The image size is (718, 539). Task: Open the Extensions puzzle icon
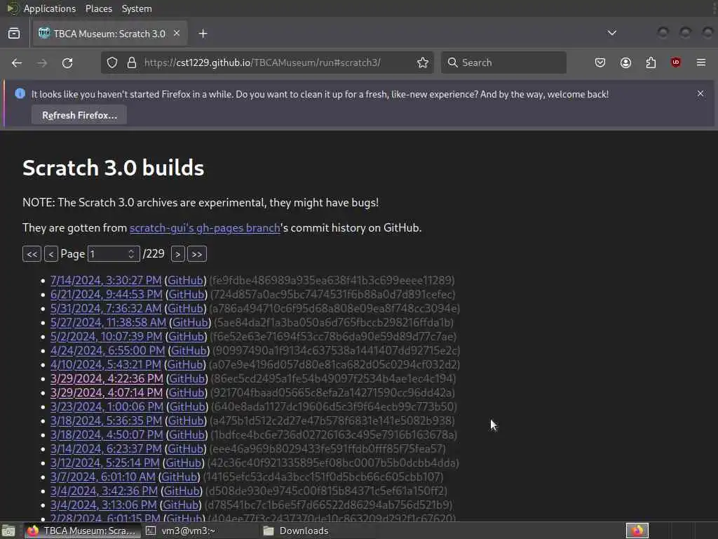tap(651, 62)
